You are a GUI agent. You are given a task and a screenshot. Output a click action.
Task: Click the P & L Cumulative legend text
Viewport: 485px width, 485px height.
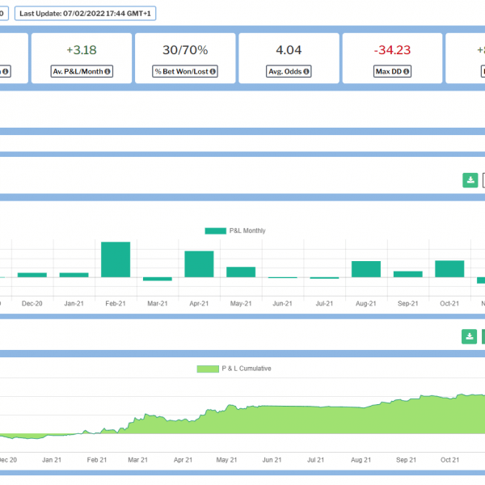(247, 369)
